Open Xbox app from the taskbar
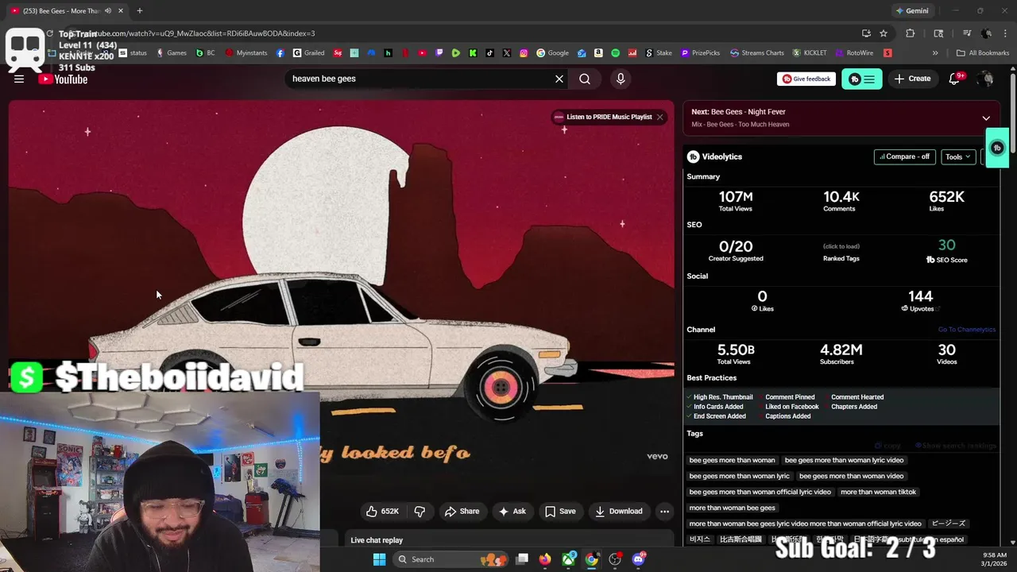 tap(569, 559)
